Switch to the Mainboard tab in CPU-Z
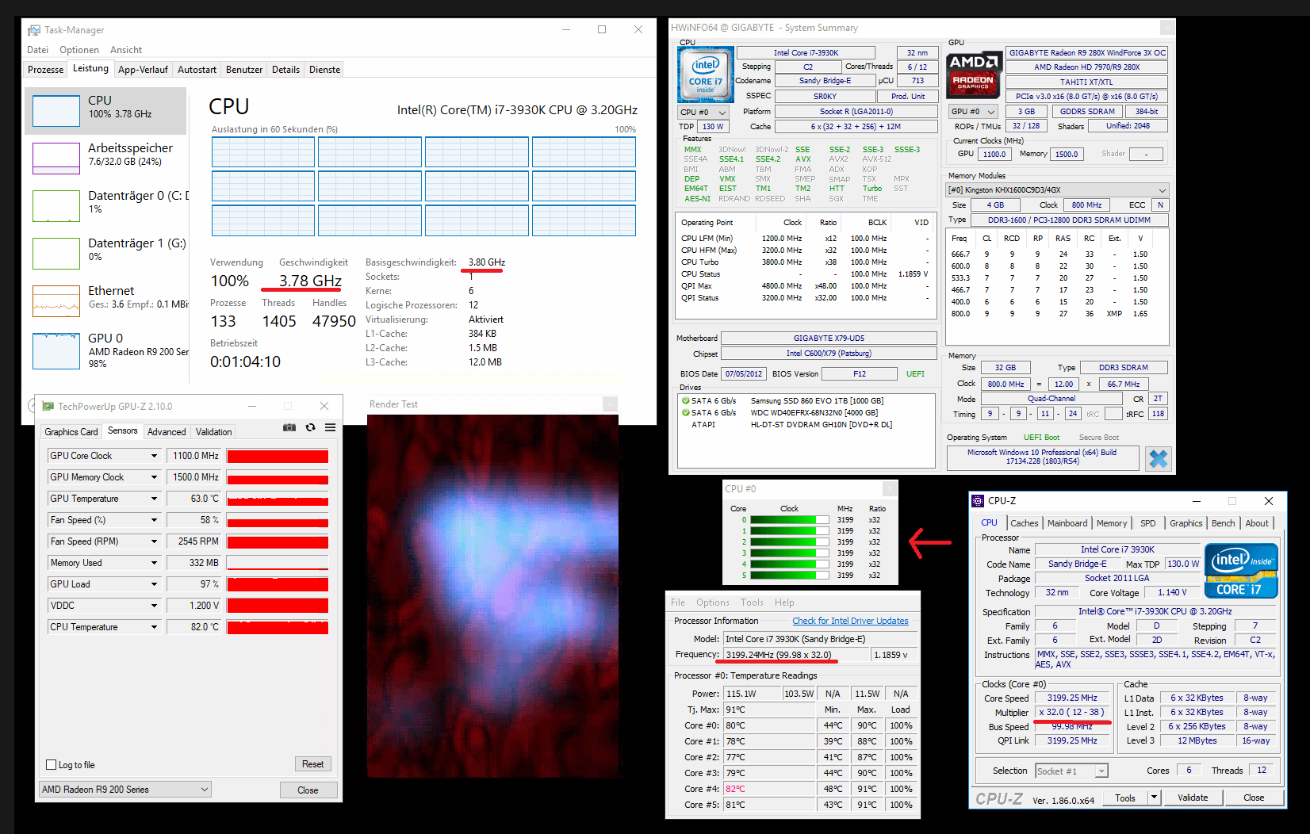Image resolution: width=1310 pixels, height=834 pixels. (x=1067, y=523)
